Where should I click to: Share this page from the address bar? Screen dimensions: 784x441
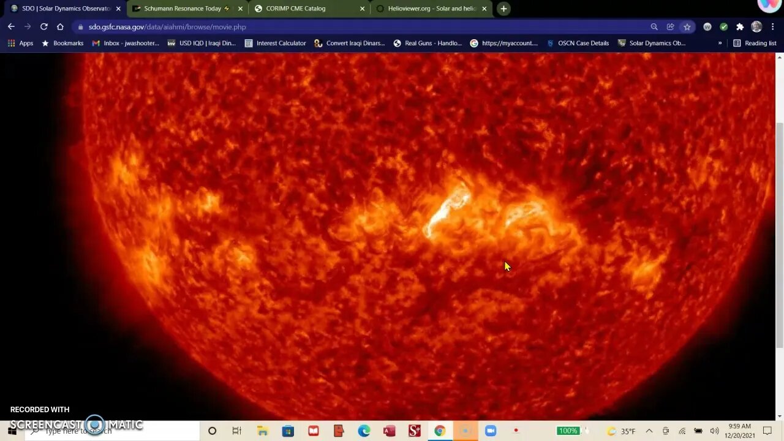tap(671, 27)
